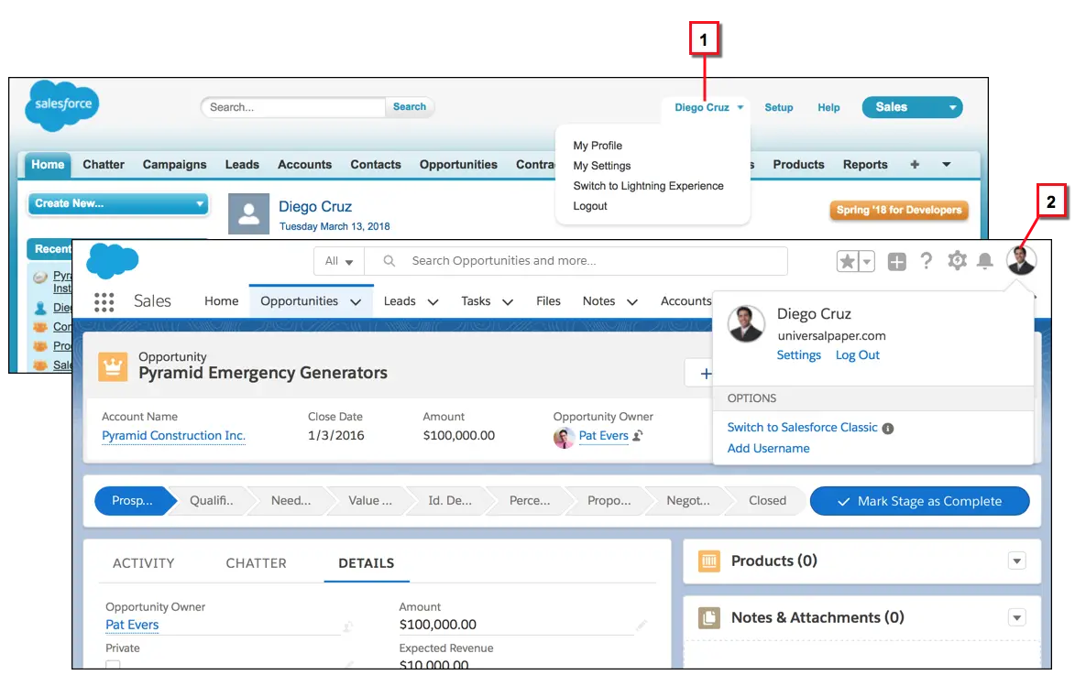Open the Chatter tab in Classic
The image size is (1086, 697).
point(104,165)
